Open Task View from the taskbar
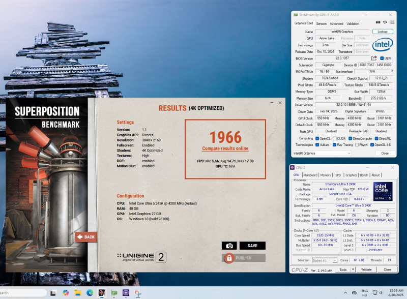Viewport: 407px width, 299px height. click(53, 293)
